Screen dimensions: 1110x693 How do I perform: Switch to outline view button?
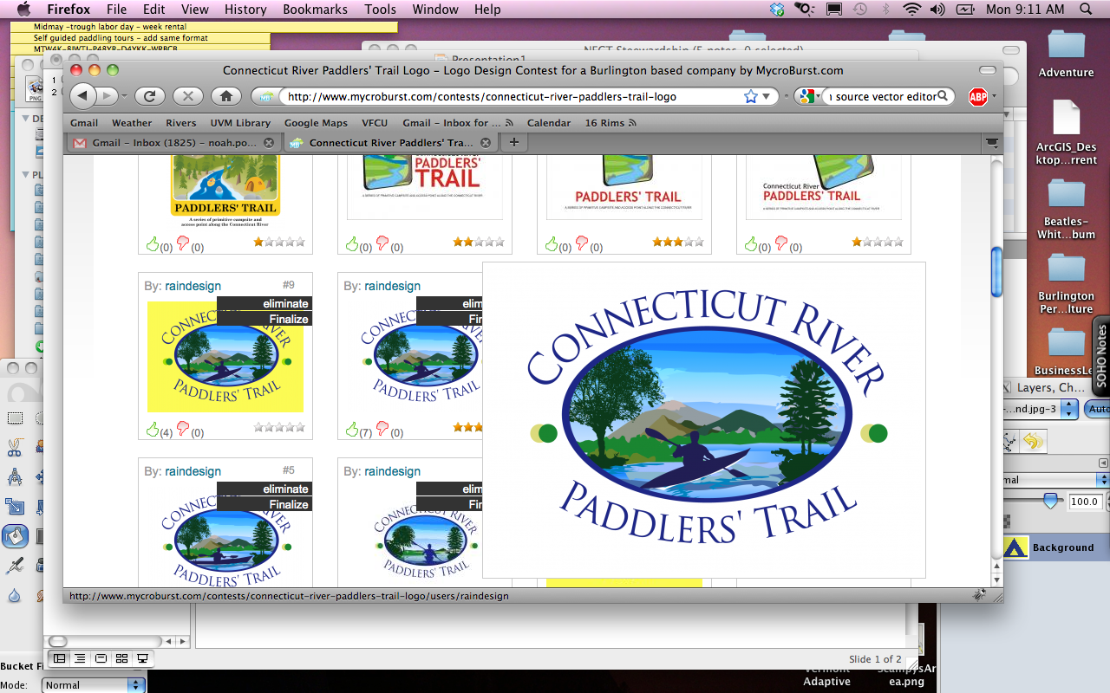coord(80,659)
